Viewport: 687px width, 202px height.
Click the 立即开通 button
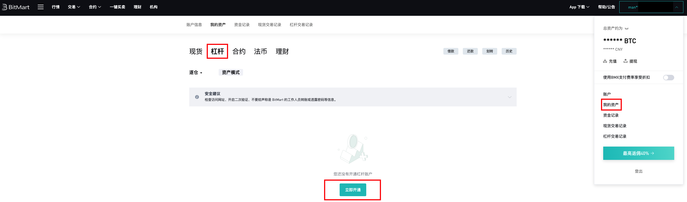(353, 190)
